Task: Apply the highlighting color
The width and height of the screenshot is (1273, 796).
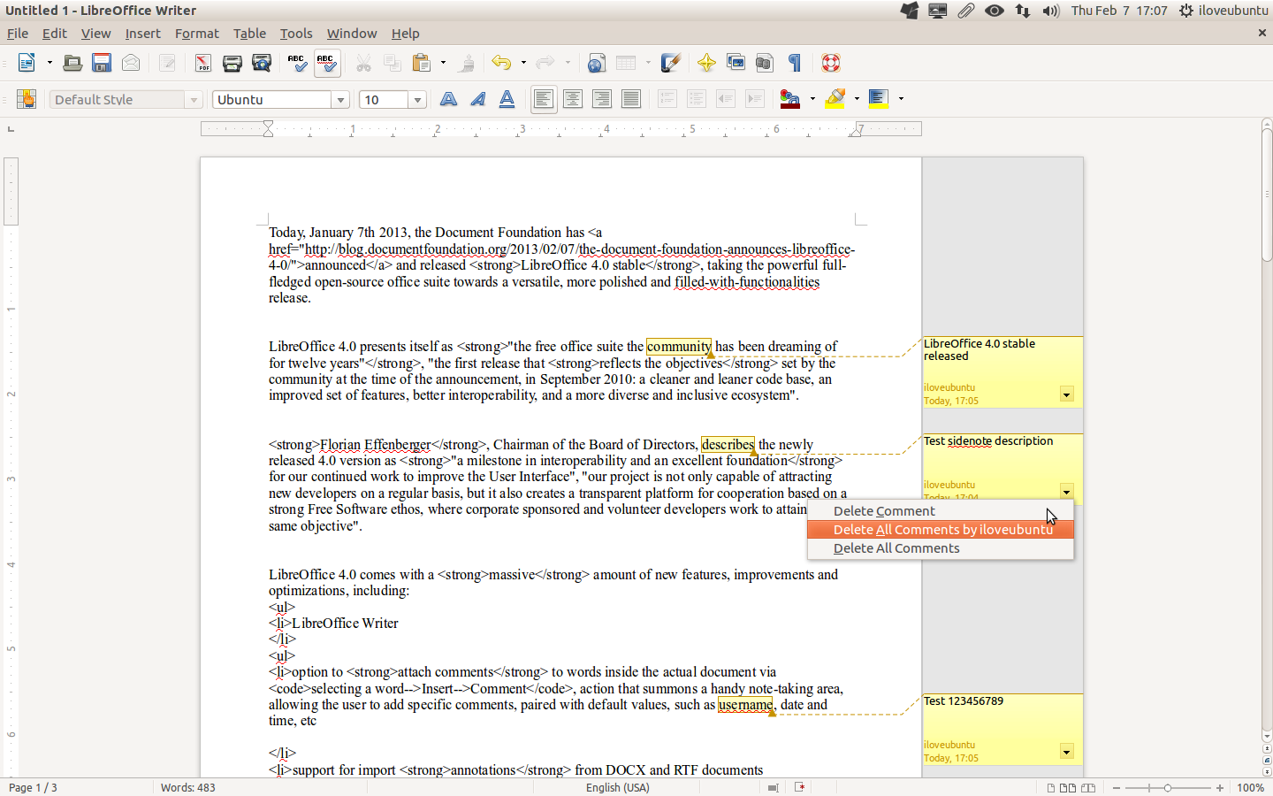Action: [x=835, y=99]
